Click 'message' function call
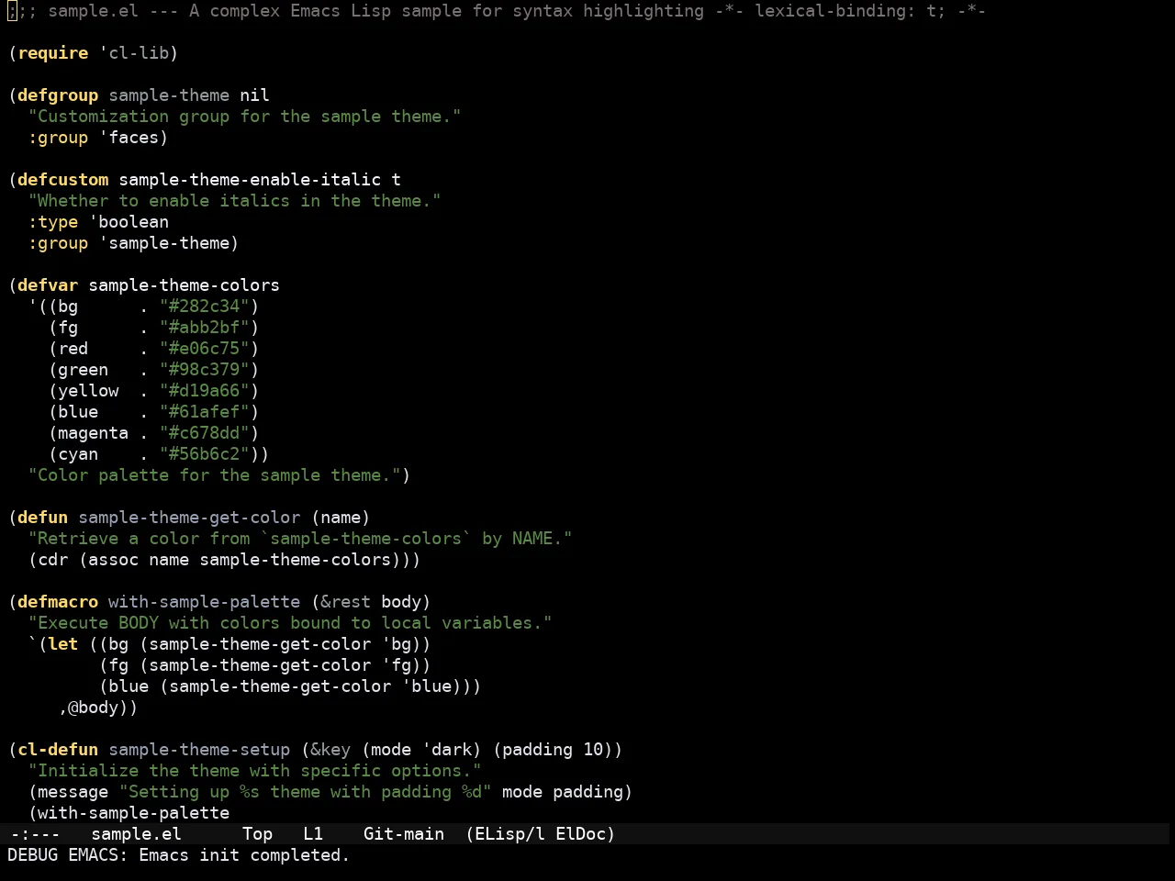The height and width of the screenshot is (881, 1175). (x=73, y=792)
